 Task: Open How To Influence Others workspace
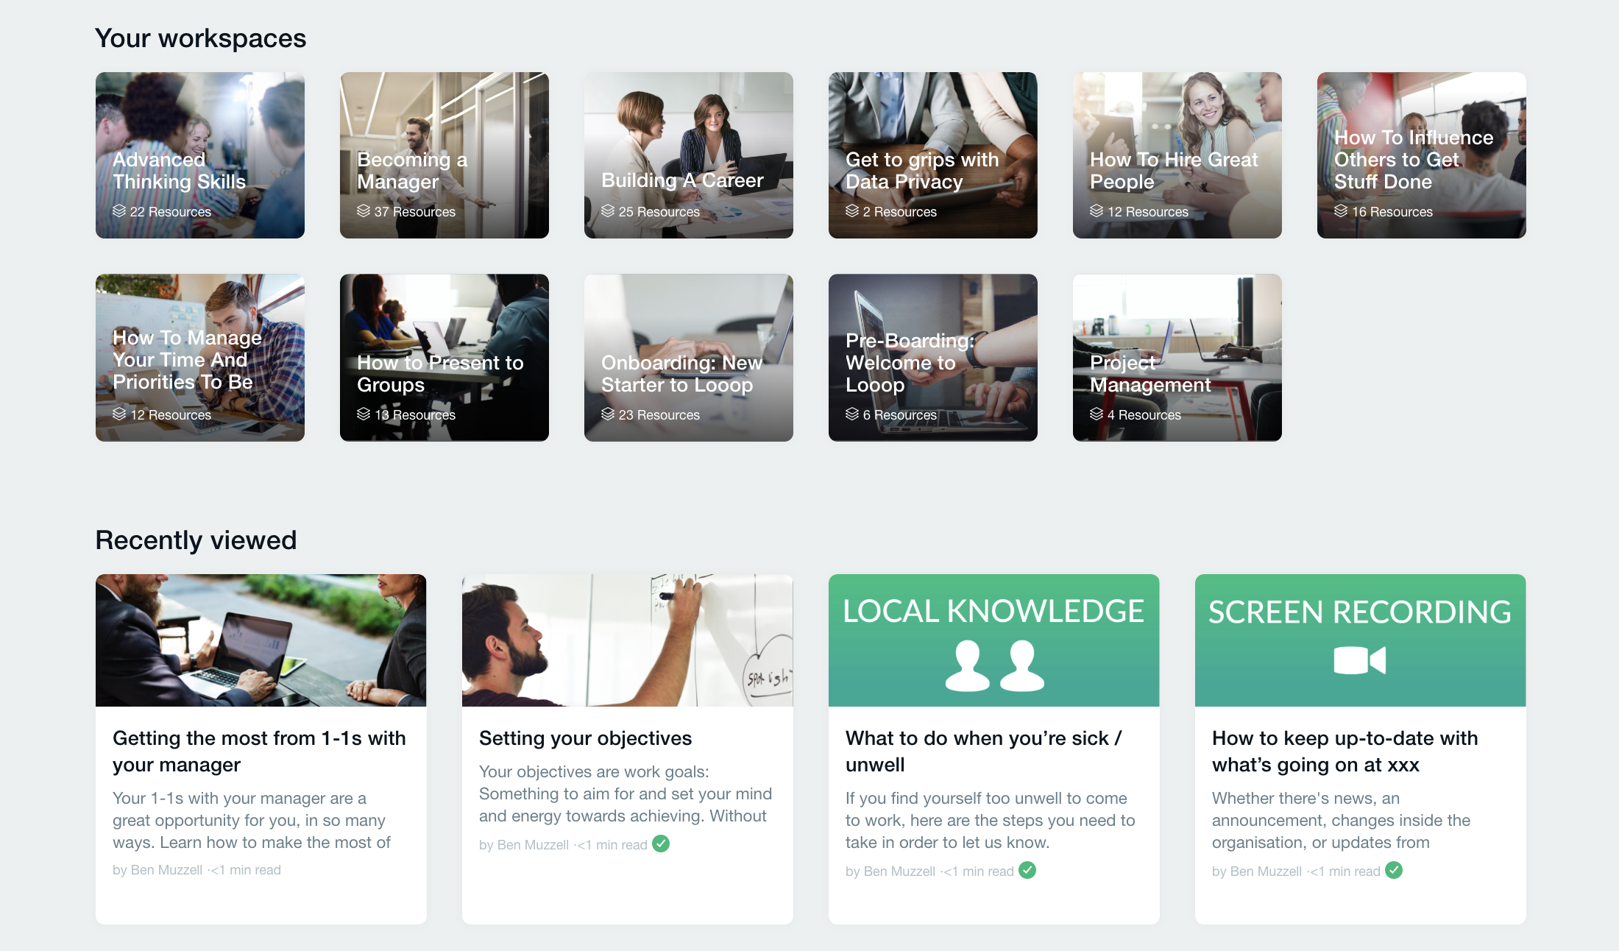point(1422,155)
